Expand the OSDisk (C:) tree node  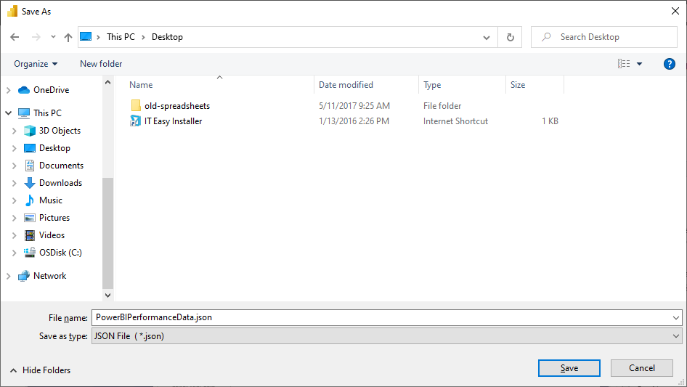pyautogui.click(x=14, y=253)
